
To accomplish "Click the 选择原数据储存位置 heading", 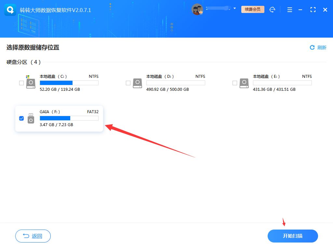I will (x=33, y=47).
